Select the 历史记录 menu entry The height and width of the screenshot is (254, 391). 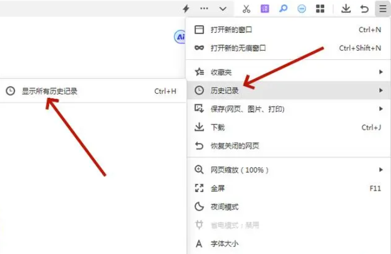[288, 90]
